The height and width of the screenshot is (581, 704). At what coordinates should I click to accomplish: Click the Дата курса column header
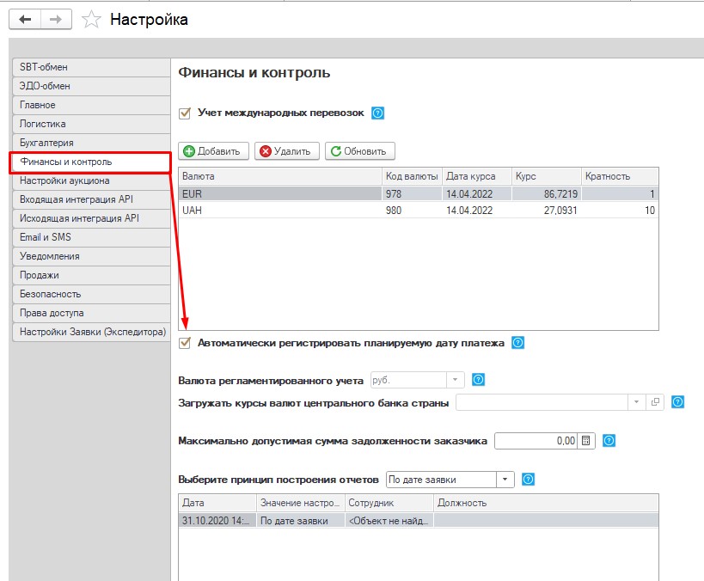477,176
